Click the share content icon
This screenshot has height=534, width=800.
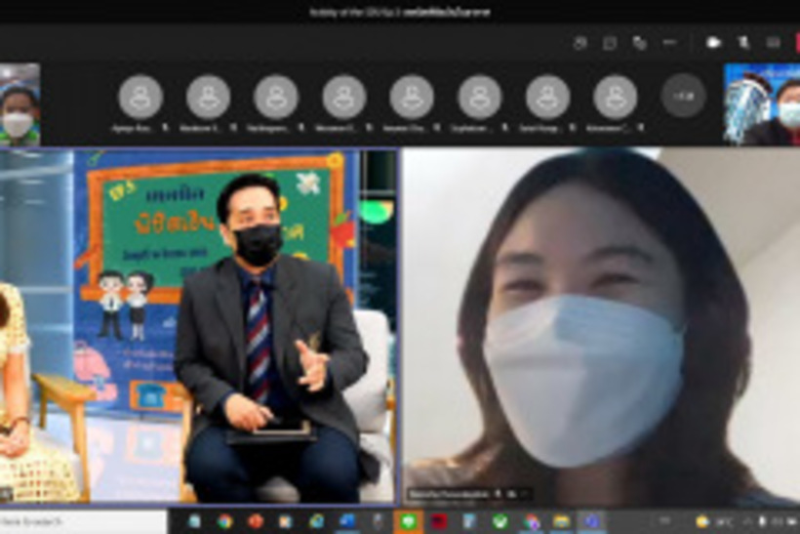click(773, 43)
